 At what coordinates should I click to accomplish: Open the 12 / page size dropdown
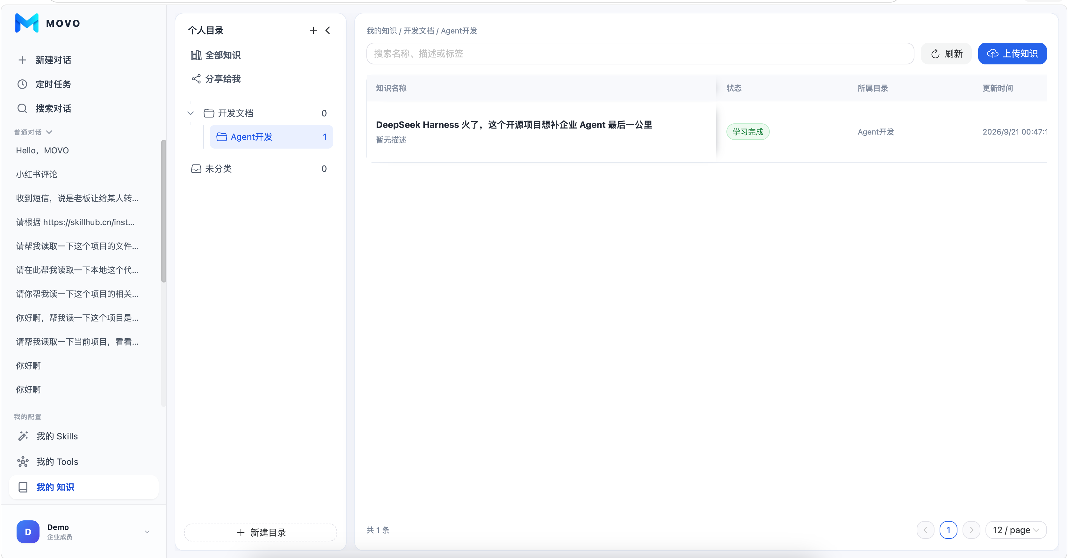pos(1016,530)
